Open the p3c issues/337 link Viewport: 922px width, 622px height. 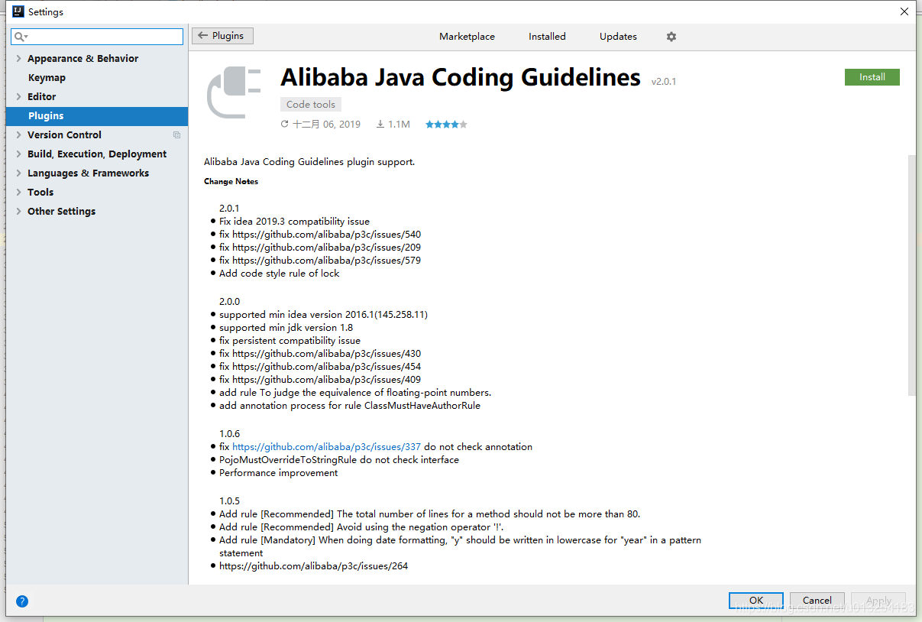(x=326, y=447)
